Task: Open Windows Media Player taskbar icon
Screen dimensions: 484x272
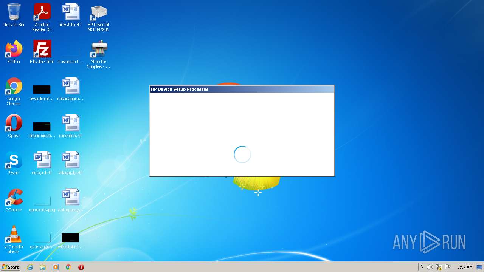Action: pos(56,267)
